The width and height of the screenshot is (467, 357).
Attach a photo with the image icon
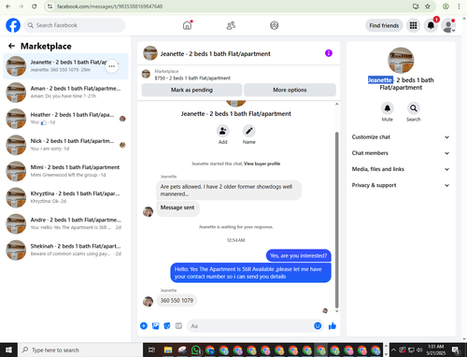155,326
